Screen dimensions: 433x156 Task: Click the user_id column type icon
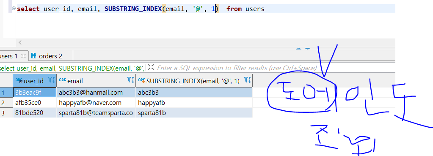(x=19, y=80)
